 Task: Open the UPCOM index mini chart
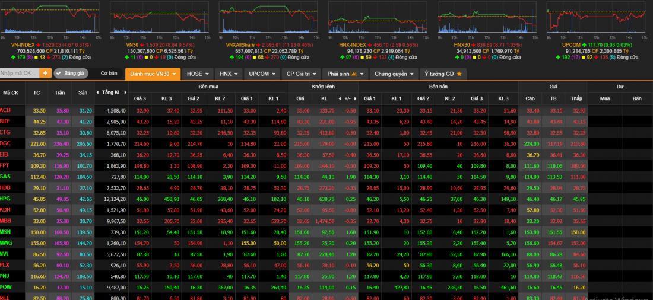tap(595, 17)
